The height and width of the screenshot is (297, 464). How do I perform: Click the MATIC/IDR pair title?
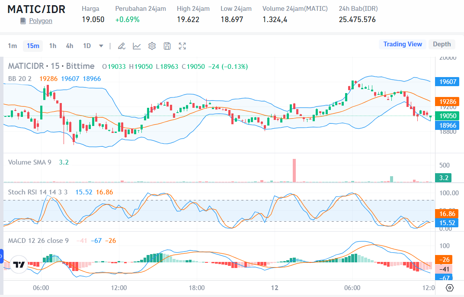pyautogui.click(x=36, y=9)
